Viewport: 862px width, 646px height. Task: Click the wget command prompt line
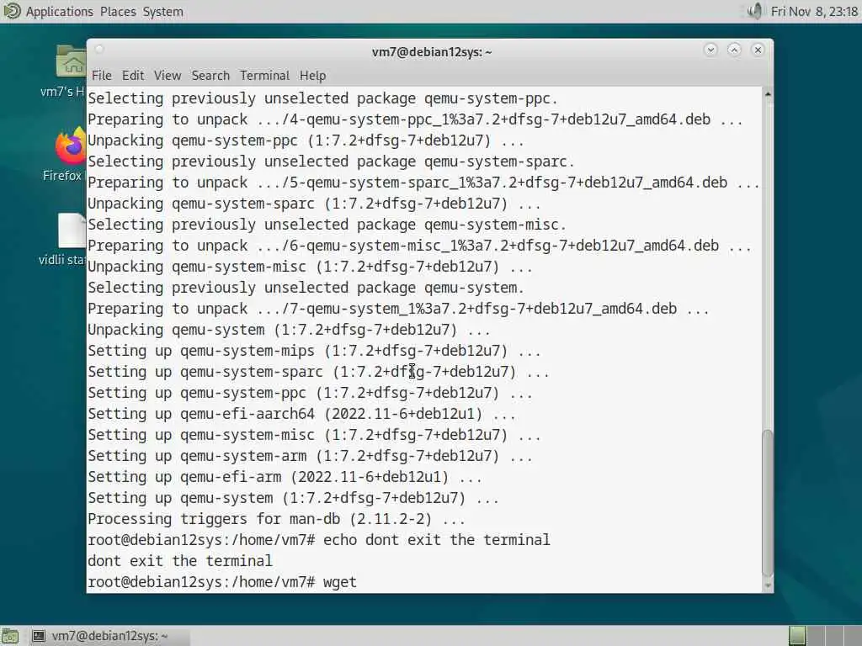(x=222, y=582)
